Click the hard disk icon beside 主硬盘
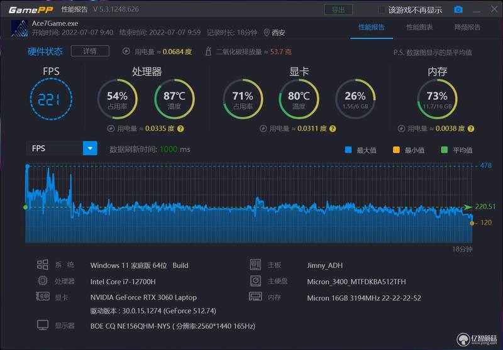Screen dimensions: 503x350 pos(256,281)
